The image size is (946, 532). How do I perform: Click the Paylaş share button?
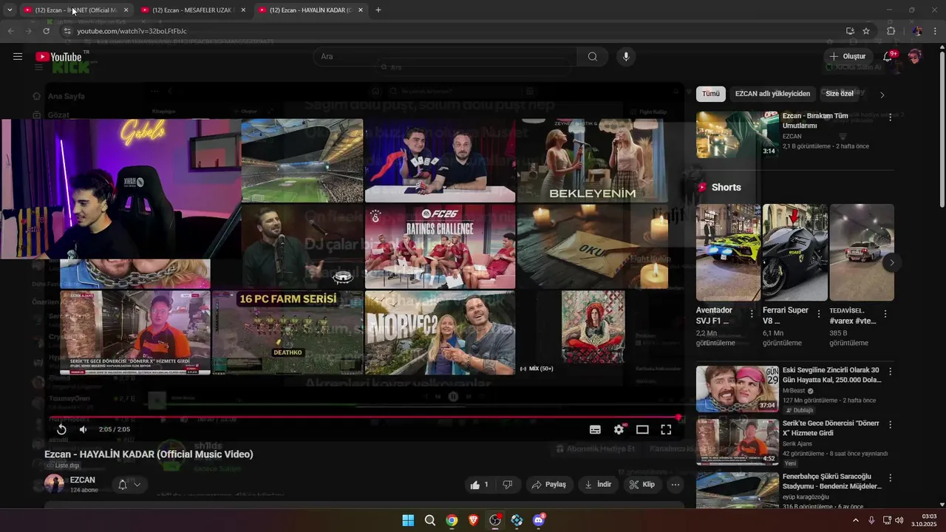click(x=548, y=485)
